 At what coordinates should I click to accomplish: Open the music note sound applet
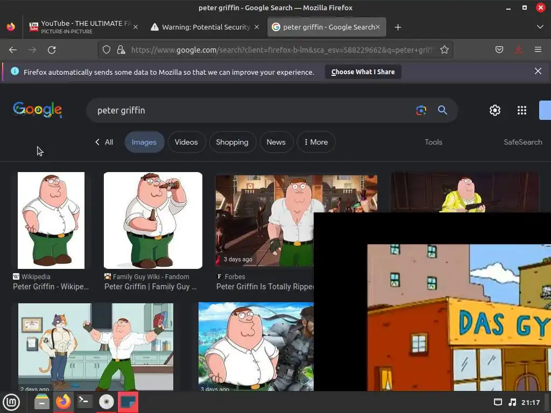(x=512, y=402)
